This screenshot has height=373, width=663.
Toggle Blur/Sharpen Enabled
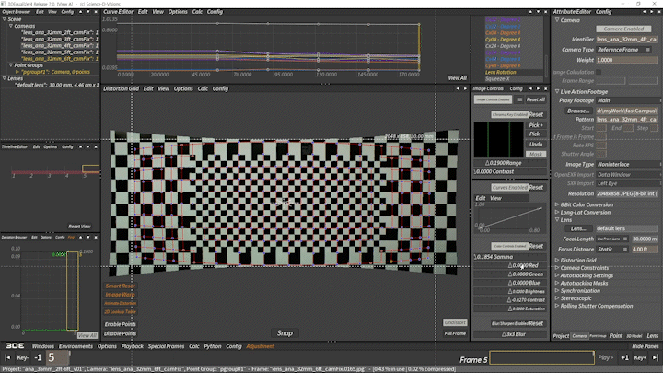point(509,323)
